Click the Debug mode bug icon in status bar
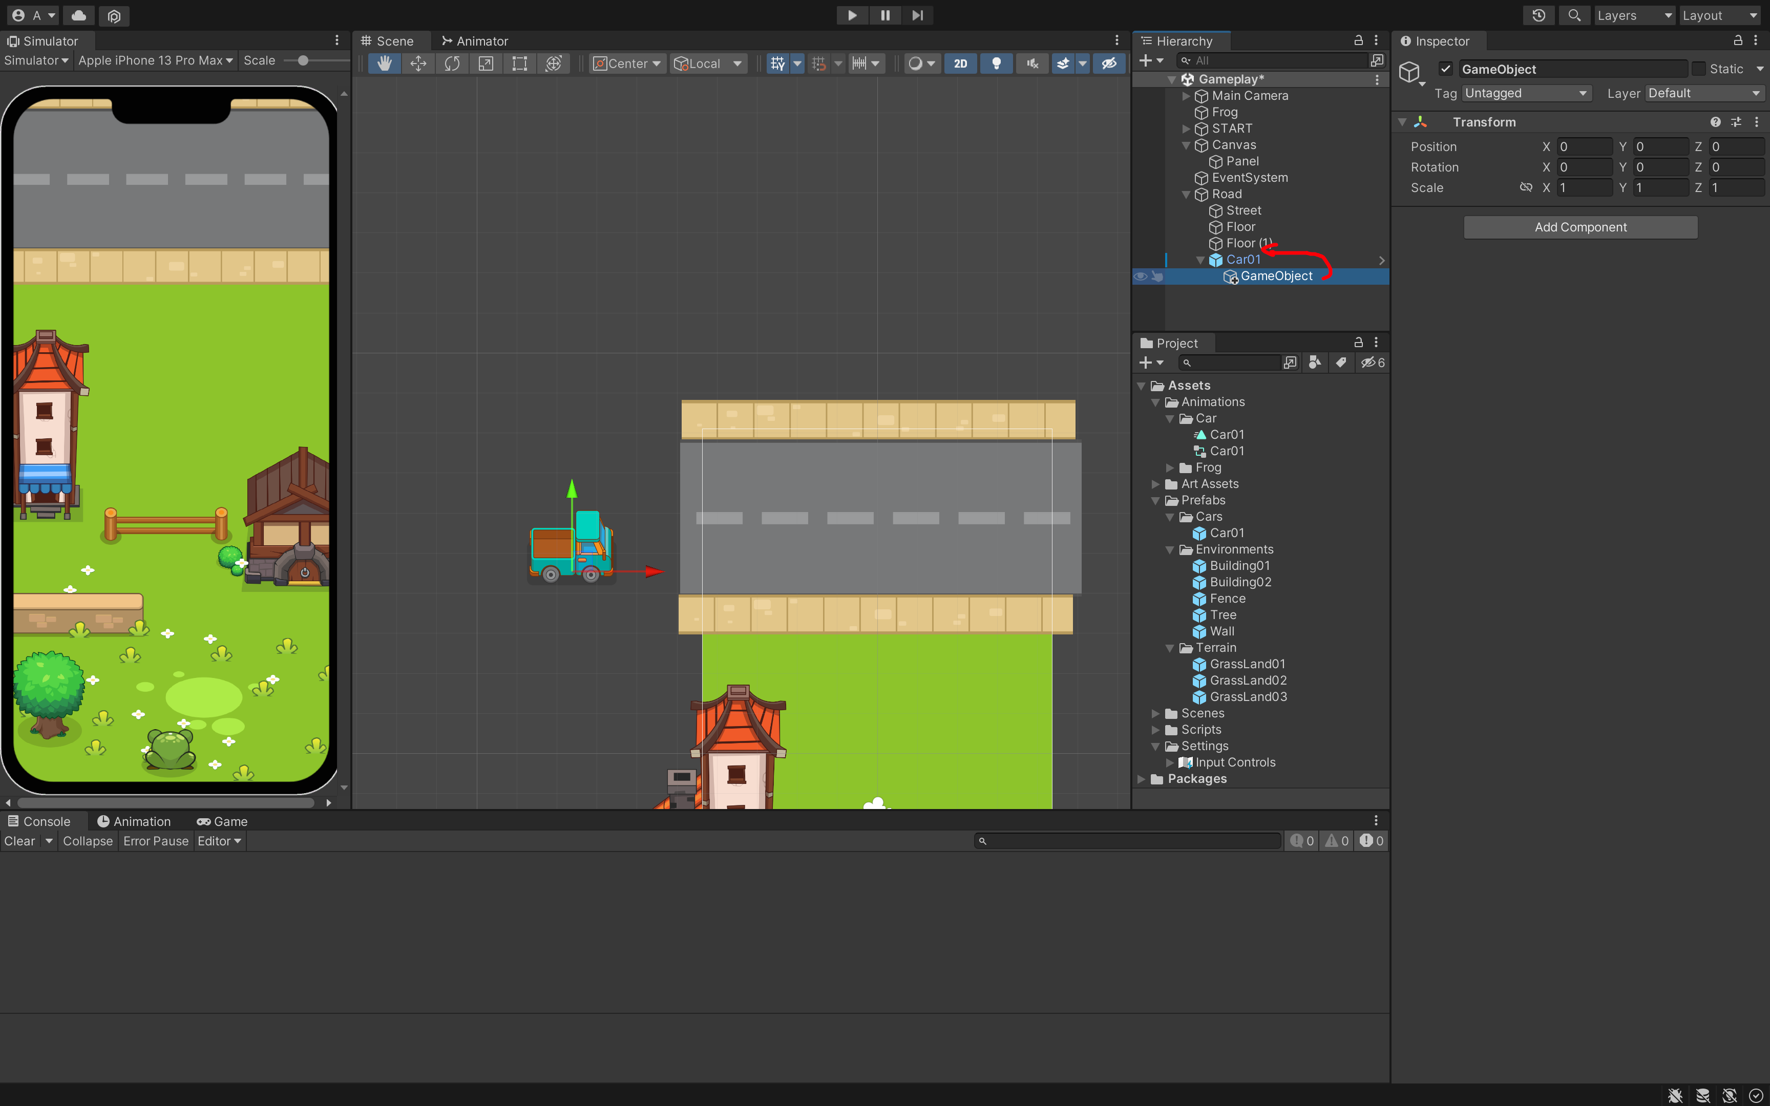Screen dimensions: 1770x1106 pos(1675,1095)
